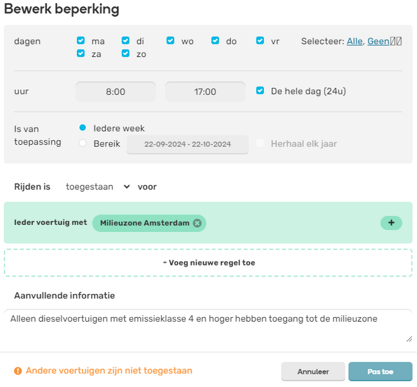Screen dimensions: 417x387
Task: Click the orange warning icon
Action: point(18,371)
